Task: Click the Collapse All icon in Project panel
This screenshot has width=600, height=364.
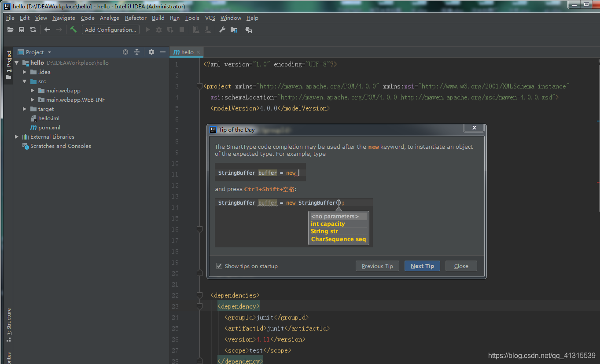Action: (x=137, y=52)
